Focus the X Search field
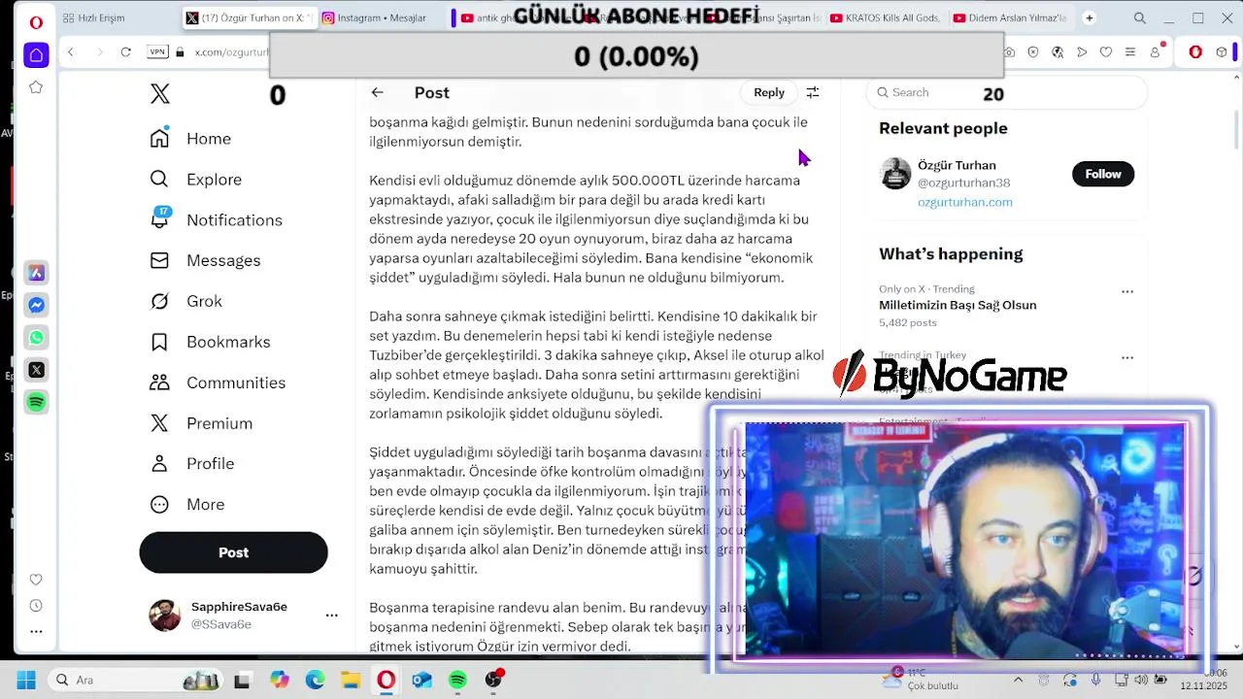This screenshot has width=1243, height=699. click(1006, 92)
